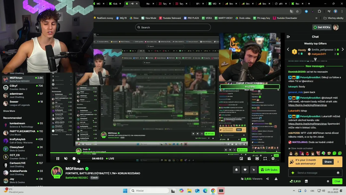The width and height of the screenshot is (346, 195).
Task: Click the sparkle subscribe icon button
Action: pos(254,170)
